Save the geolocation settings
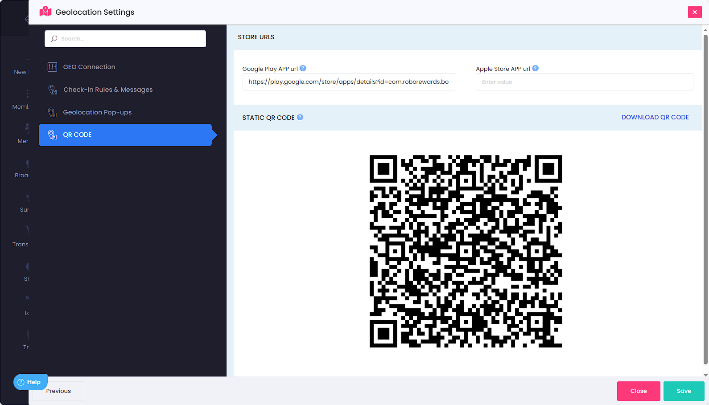The width and height of the screenshot is (709, 405). pos(684,391)
